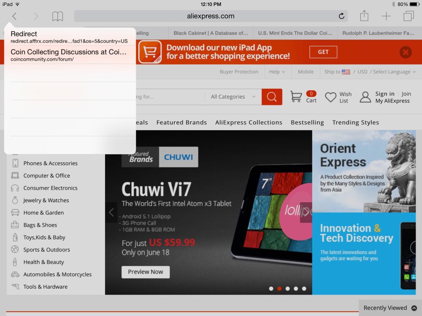Tap the AliExpress shopping cart app icon
422x316 pixels.
click(x=150, y=52)
